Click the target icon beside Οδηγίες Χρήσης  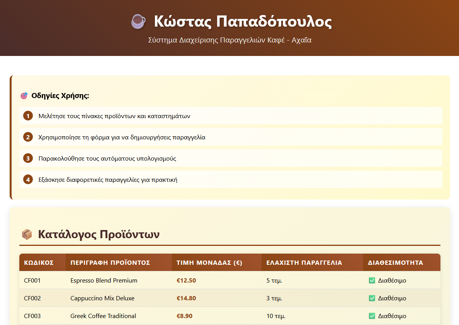[24, 96]
